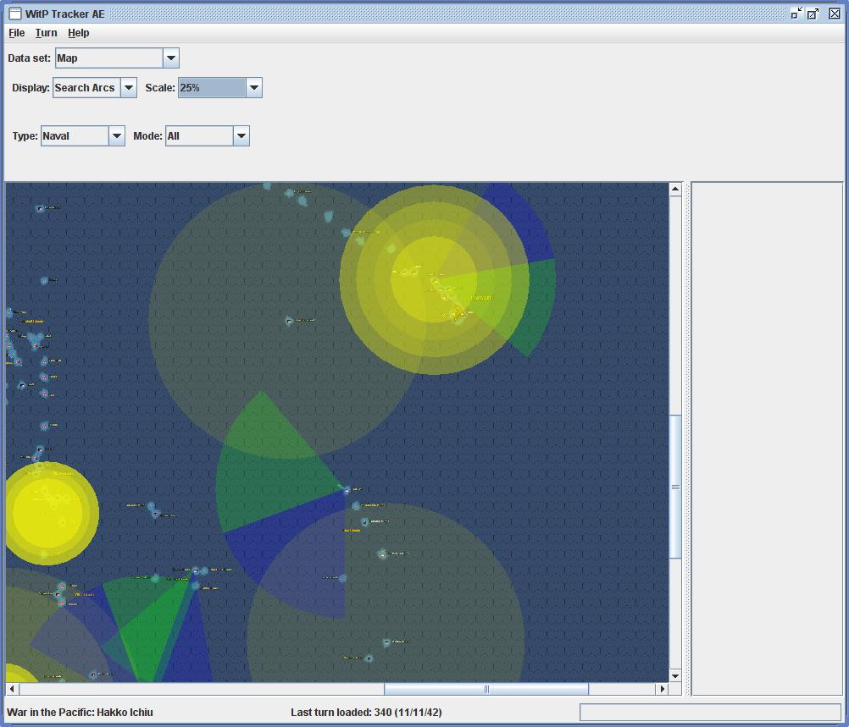Click the vertical scrollbar thumb beside the map

point(675,487)
